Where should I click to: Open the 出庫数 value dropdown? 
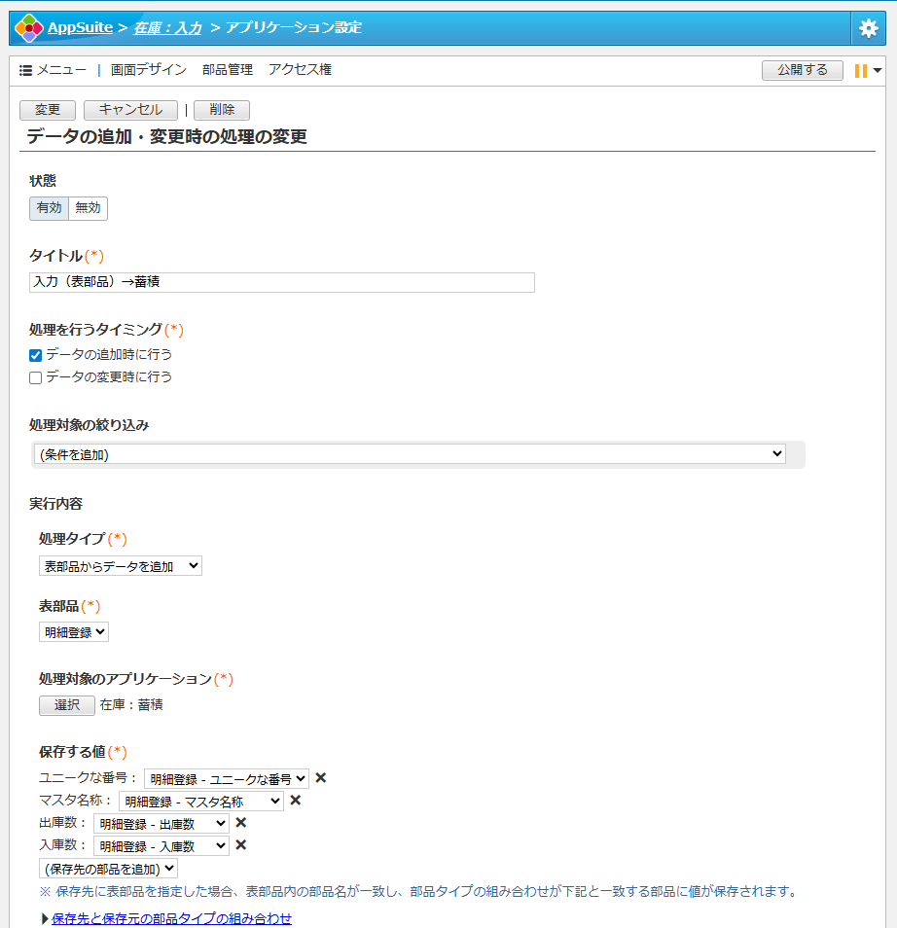pyautogui.click(x=161, y=824)
